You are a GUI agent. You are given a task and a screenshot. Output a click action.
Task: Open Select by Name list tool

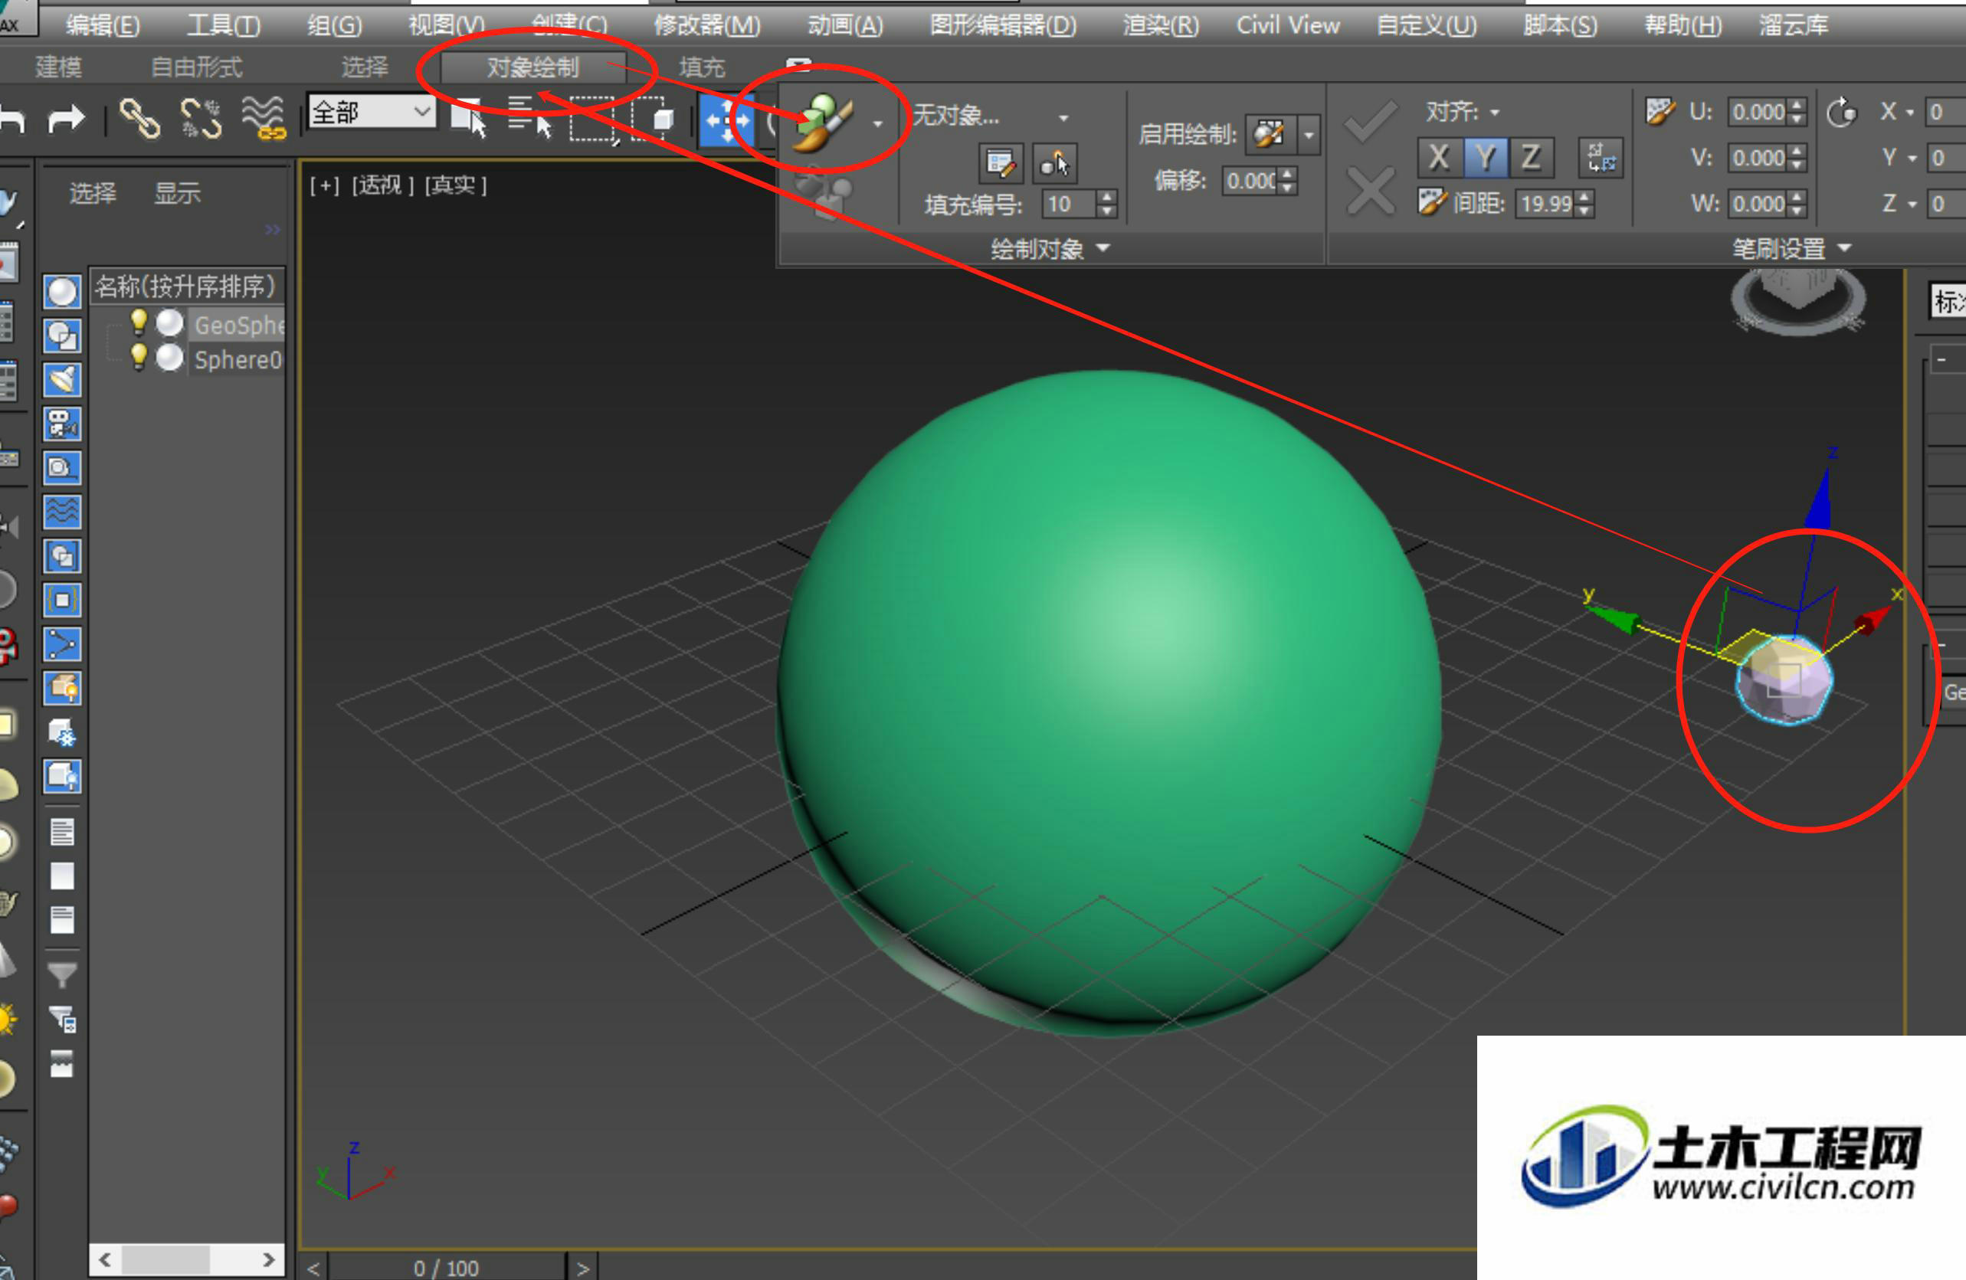pyautogui.click(x=529, y=118)
